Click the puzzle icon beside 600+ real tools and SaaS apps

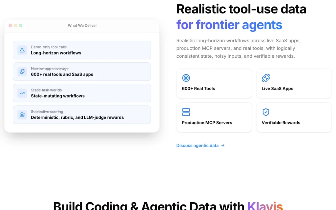[x=22, y=72]
